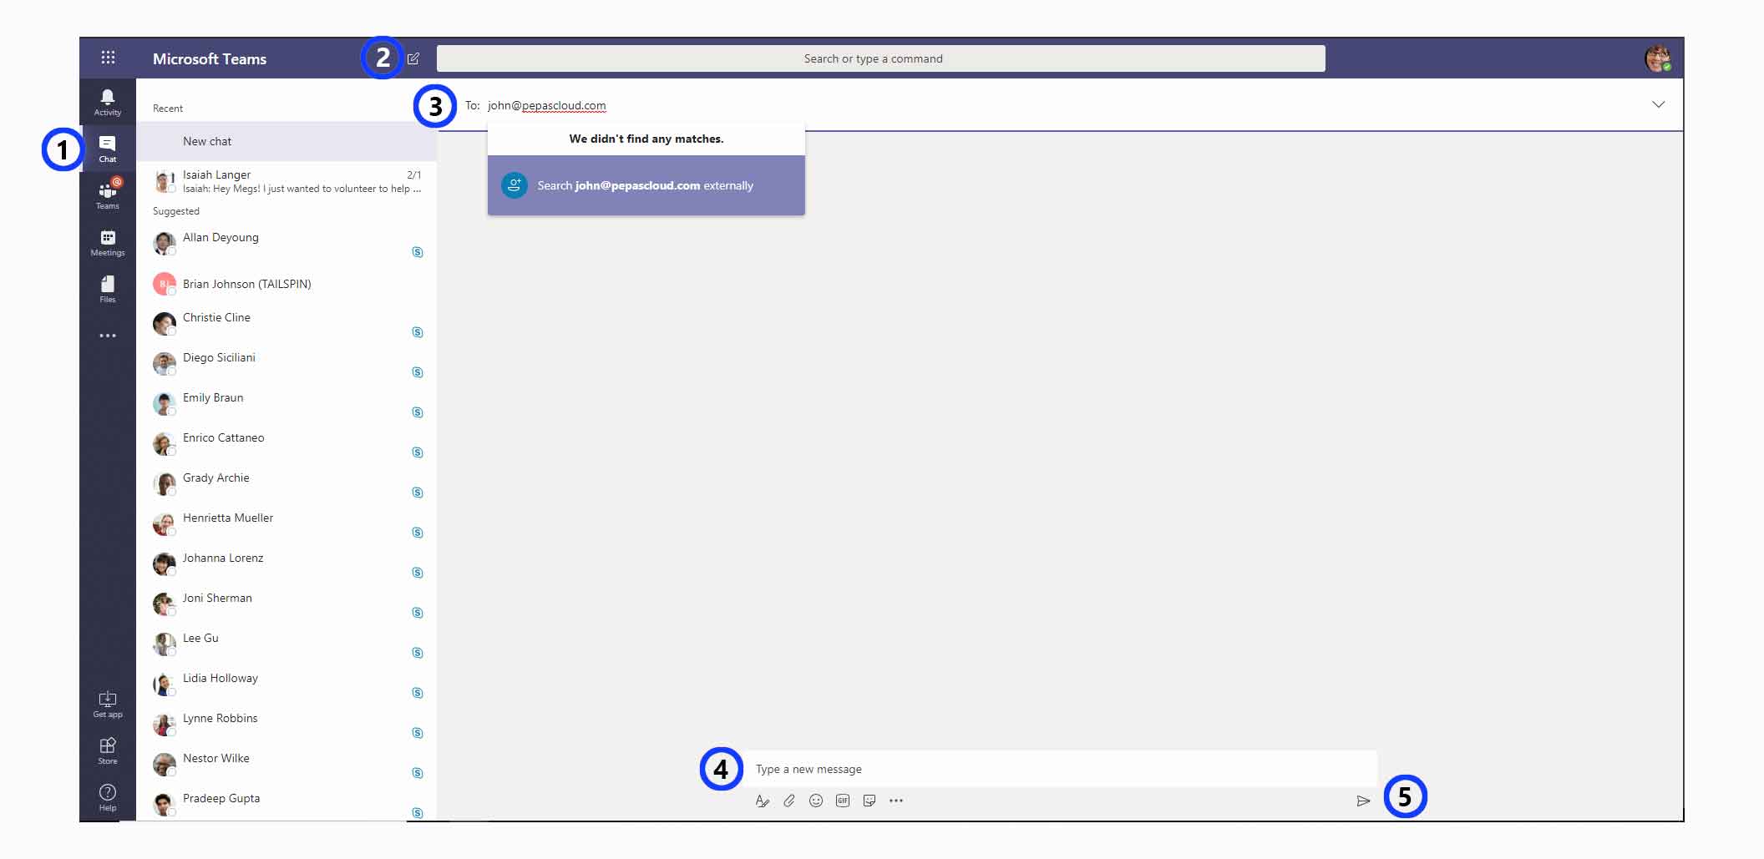Select Lee Gu contact

click(x=286, y=644)
